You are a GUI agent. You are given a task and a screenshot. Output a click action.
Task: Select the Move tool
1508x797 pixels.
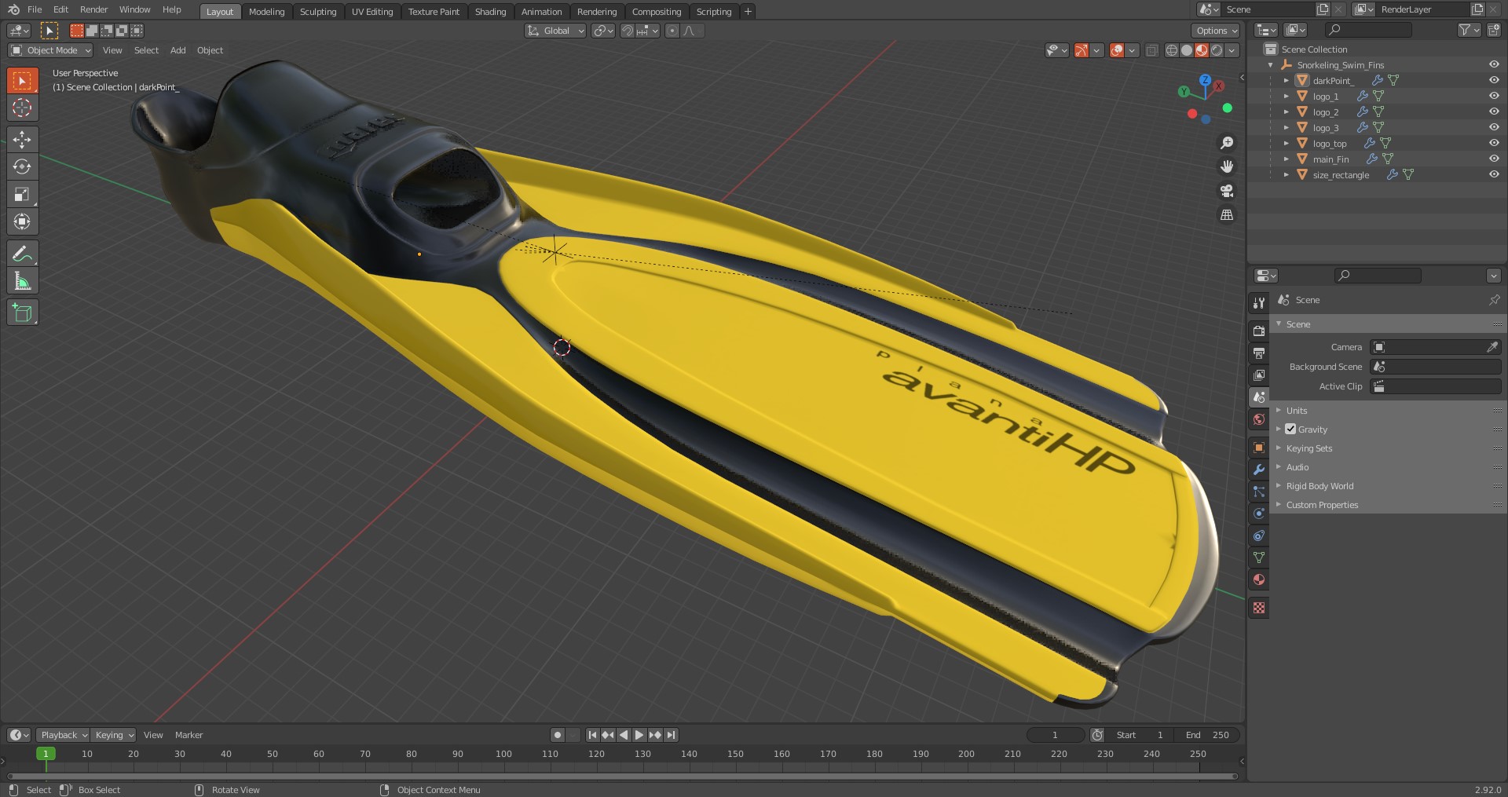22,140
